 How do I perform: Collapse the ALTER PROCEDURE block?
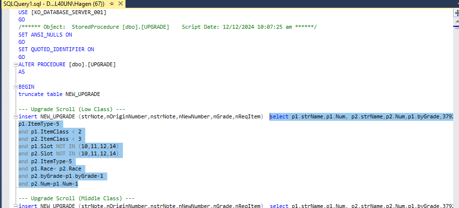pyautogui.click(x=15, y=65)
